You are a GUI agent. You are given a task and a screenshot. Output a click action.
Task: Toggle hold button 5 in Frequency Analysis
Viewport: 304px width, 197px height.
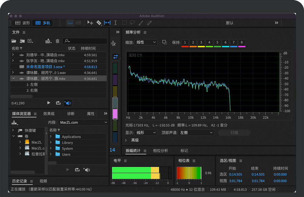[x=217, y=43]
